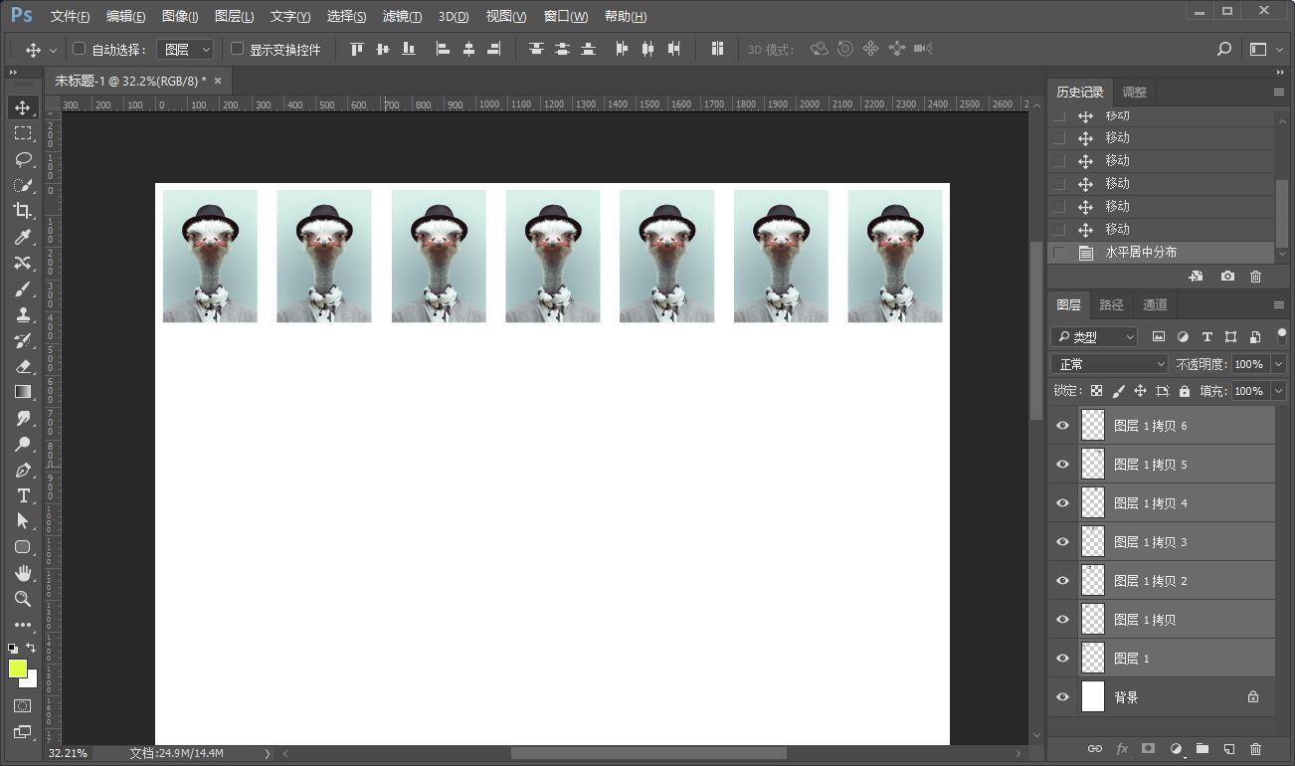Click the auto-align layers icon
This screenshot has width=1295, height=766.
717,49
